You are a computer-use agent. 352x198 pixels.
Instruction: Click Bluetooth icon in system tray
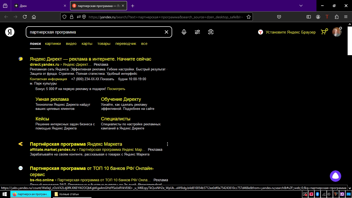click(x=318, y=194)
